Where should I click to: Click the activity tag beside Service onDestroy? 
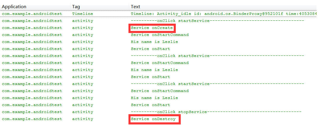(x=83, y=119)
